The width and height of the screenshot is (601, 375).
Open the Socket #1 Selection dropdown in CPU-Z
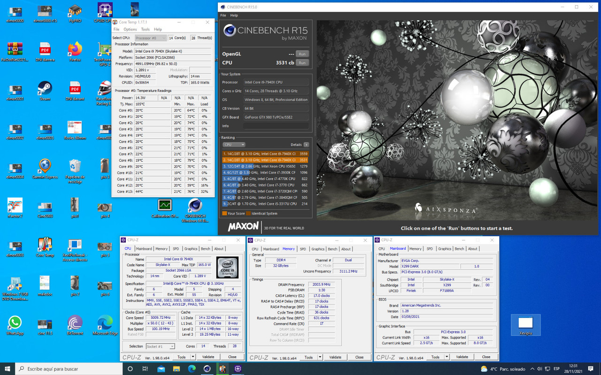160,346
